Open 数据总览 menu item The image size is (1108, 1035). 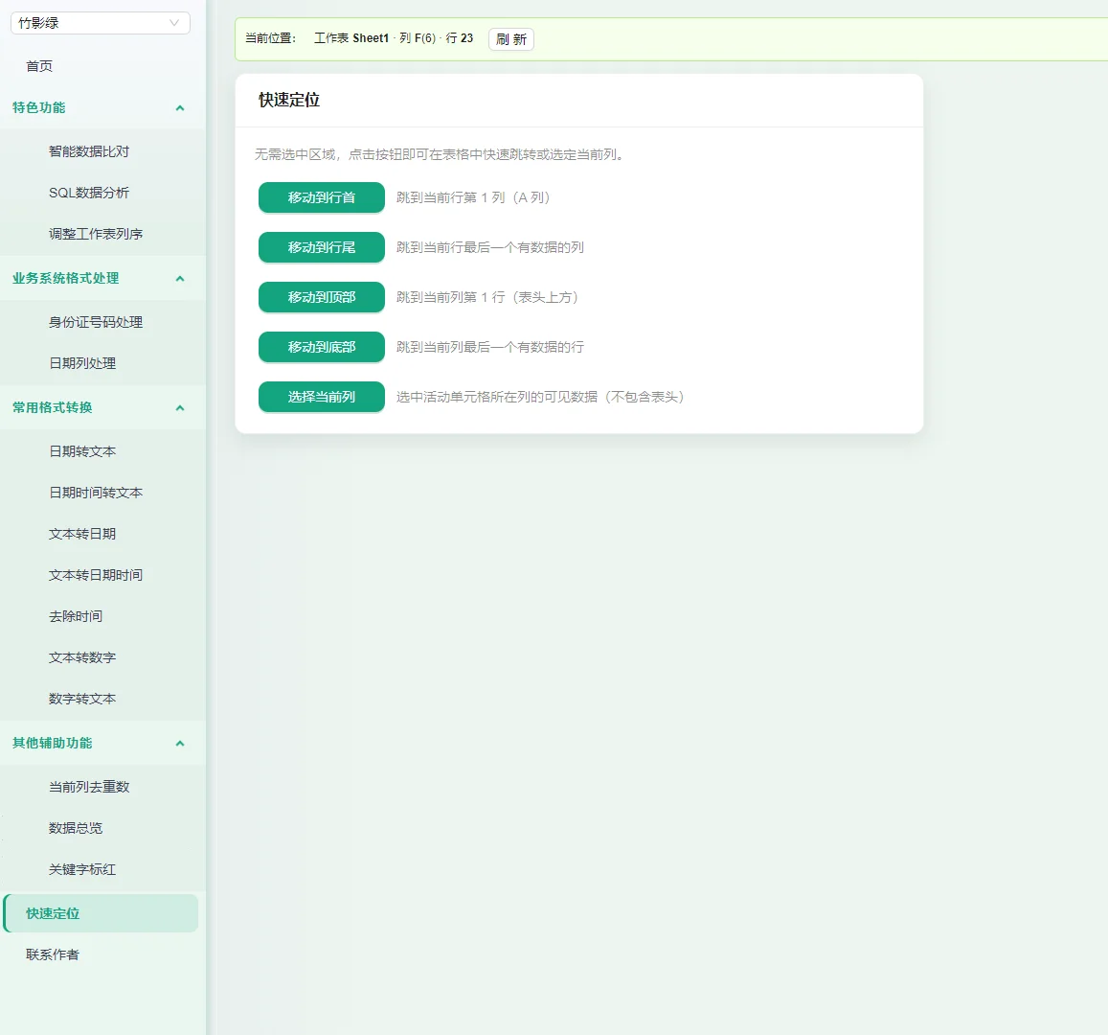point(76,828)
